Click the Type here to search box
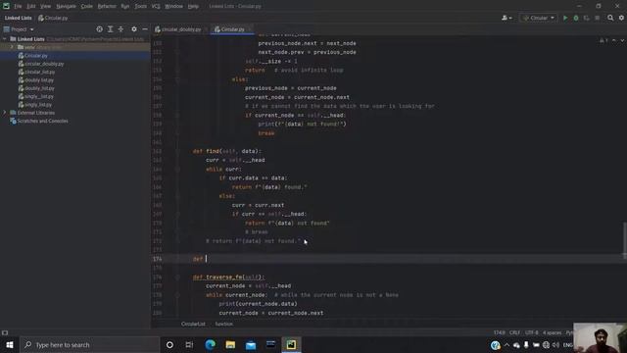The image size is (627, 353). (x=89, y=344)
